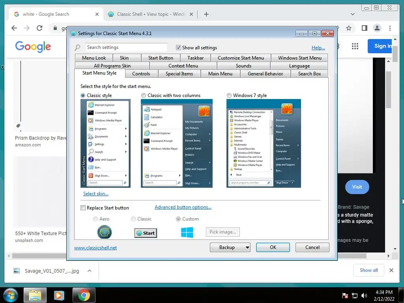Open the Skin tab

coord(124,58)
